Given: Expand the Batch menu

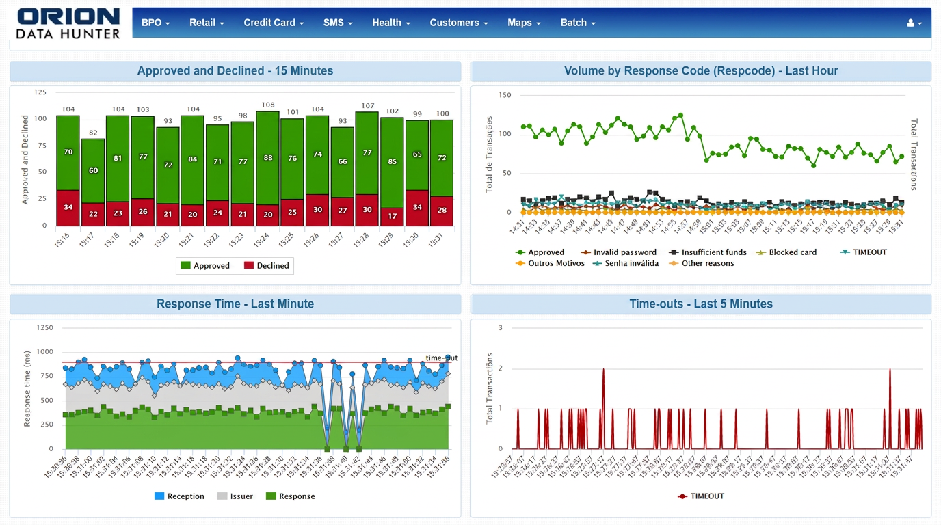Looking at the screenshot, I should point(578,23).
